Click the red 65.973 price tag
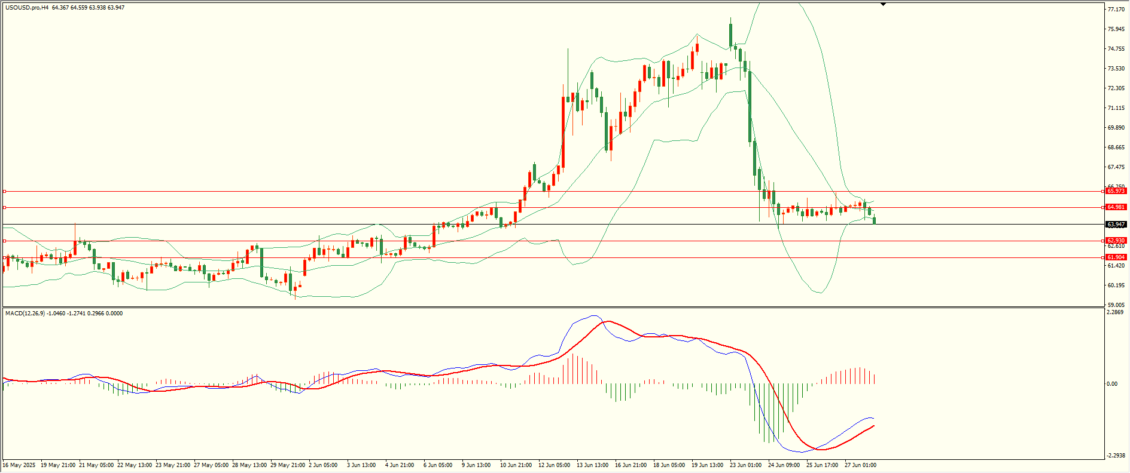Image resolution: width=1130 pixels, height=473 pixels. tap(1116, 191)
